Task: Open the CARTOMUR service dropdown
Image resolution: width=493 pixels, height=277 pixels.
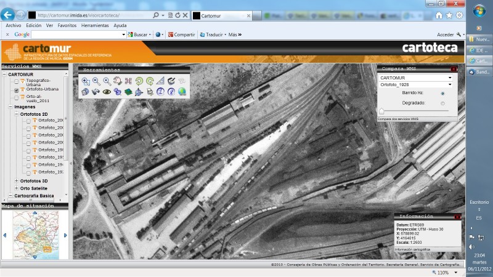Action: [x=415, y=78]
